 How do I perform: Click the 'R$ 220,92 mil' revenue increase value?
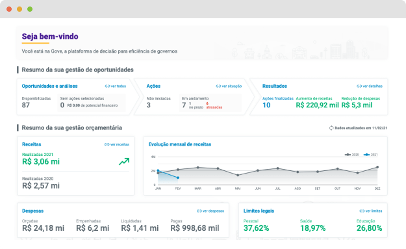click(x=318, y=105)
